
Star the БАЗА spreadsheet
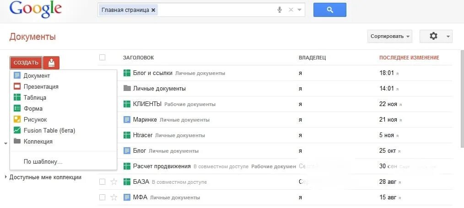coord(114,182)
